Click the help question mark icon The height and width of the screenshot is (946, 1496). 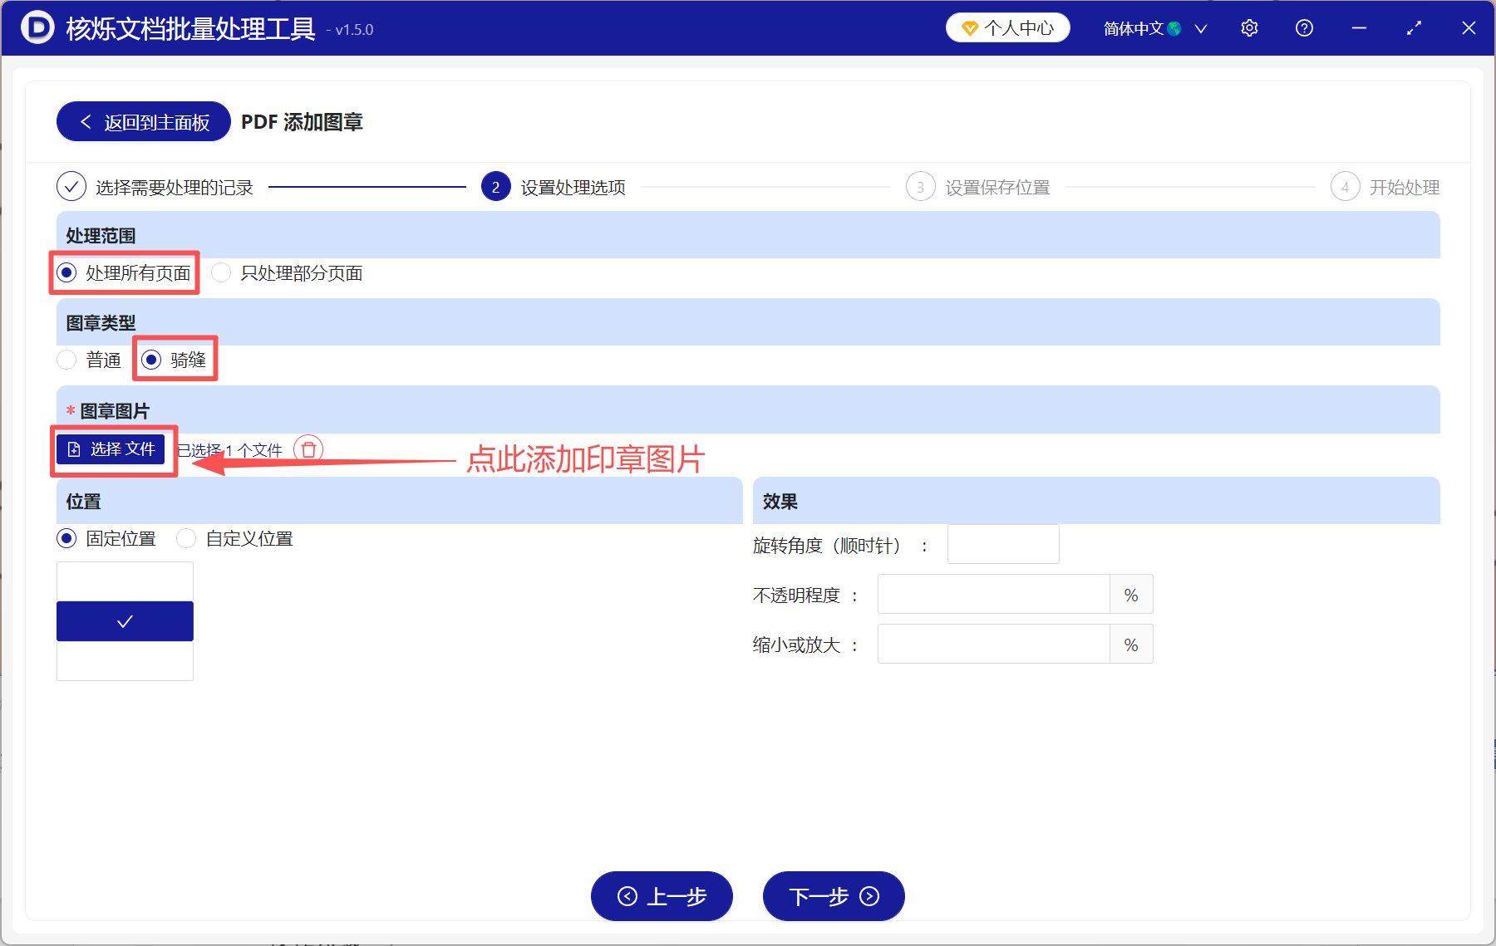click(x=1304, y=27)
